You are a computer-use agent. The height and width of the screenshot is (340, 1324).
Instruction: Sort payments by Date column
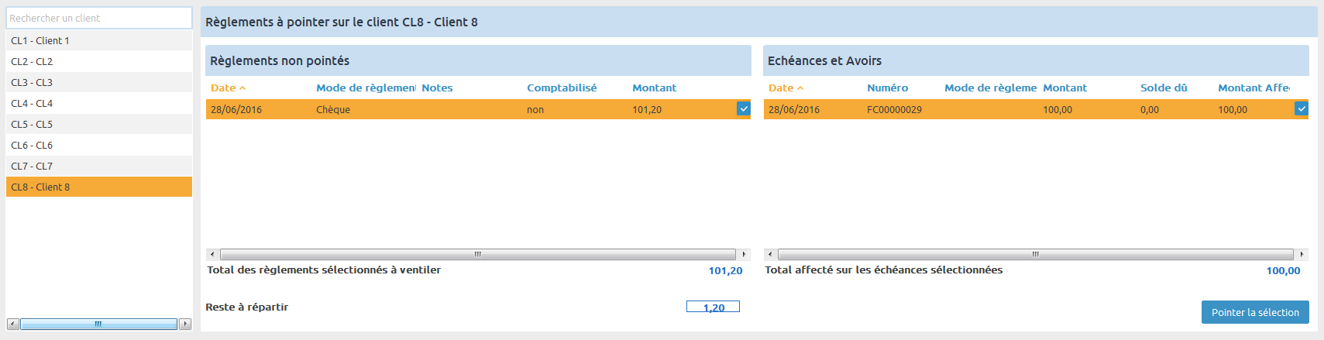click(x=224, y=88)
